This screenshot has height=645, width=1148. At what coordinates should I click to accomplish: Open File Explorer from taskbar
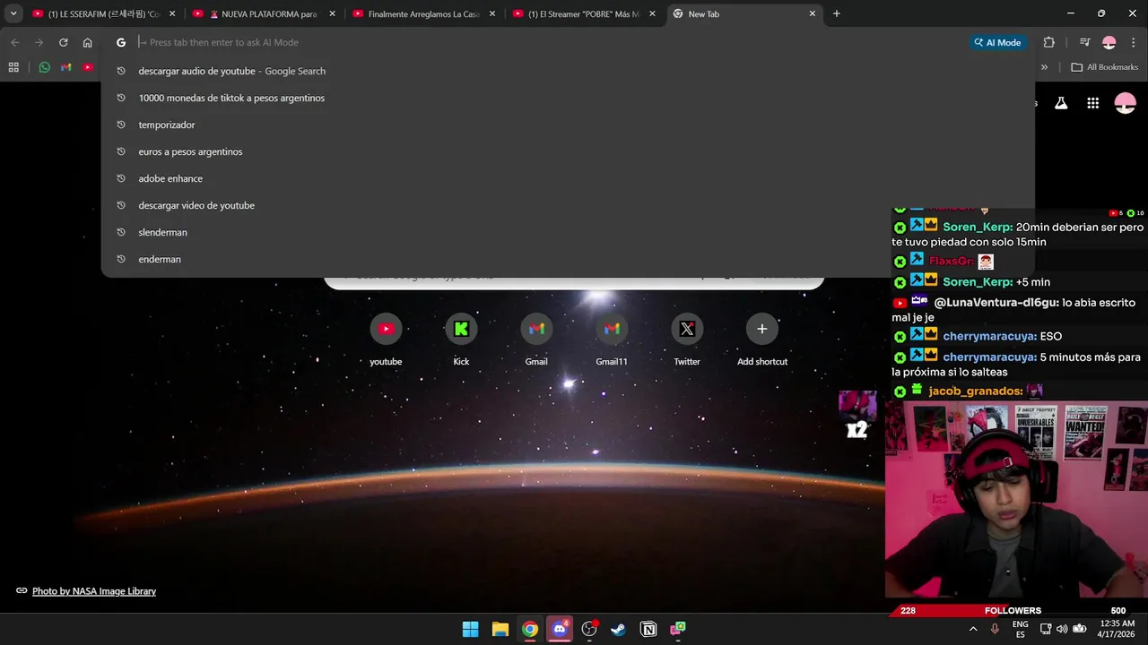pos(500,629)
